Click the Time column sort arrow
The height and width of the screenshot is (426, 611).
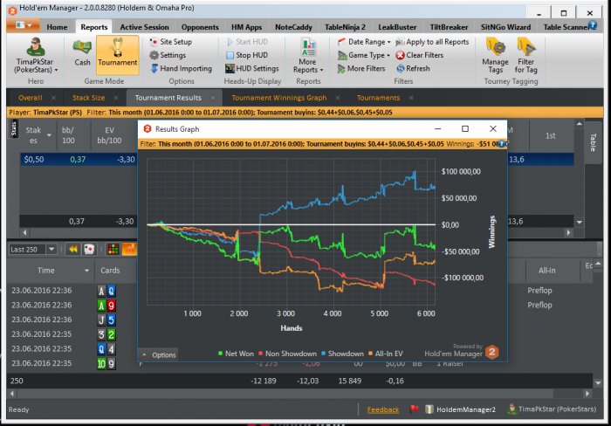click(x=86, y=271)
